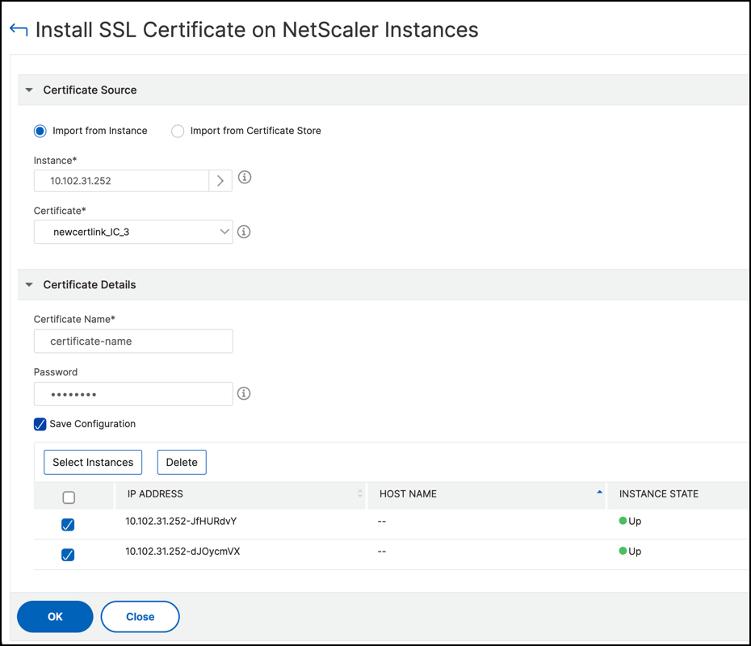
Task: Click OK to install the certificate
Action: pos(55,616)
